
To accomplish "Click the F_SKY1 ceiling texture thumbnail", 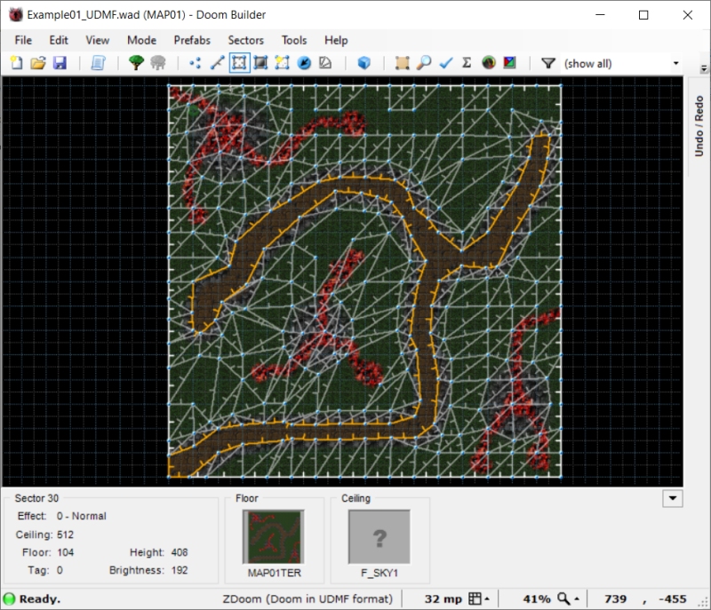I will pos(379,537).
